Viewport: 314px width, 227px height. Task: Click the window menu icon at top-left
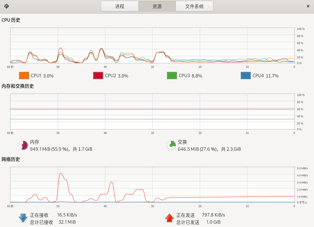[6, 6]
